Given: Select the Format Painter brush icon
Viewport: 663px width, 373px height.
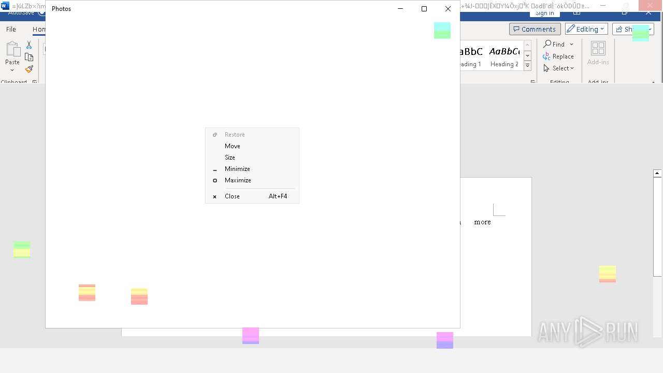Looking at the screenshot, I should [29, 69].
